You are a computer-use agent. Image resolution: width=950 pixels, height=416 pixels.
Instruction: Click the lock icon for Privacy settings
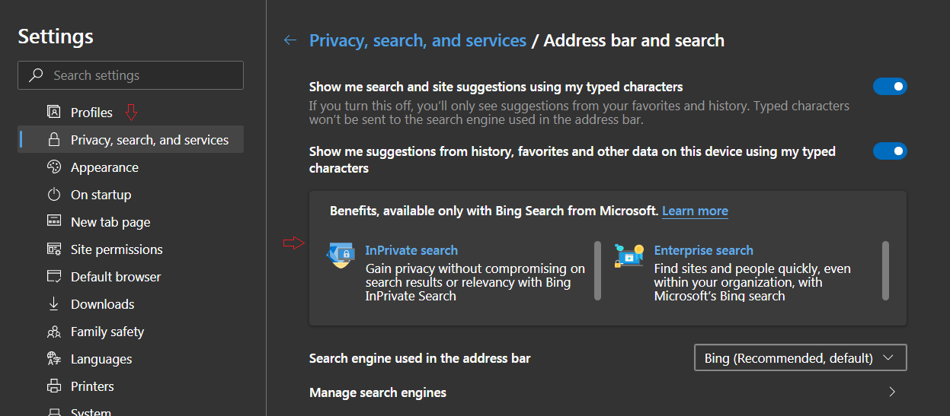(53, 140)
